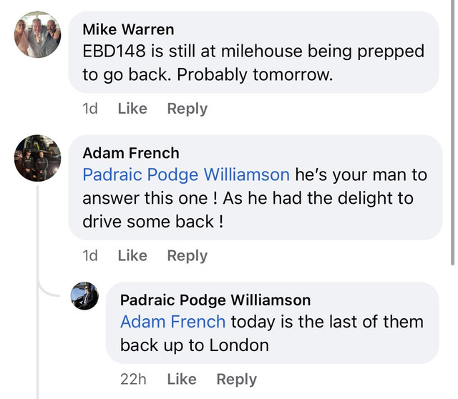Reply to Adam French's comment
Image resolution: width=458 pixels, height=399 pixels.
(x=187, y=256)
